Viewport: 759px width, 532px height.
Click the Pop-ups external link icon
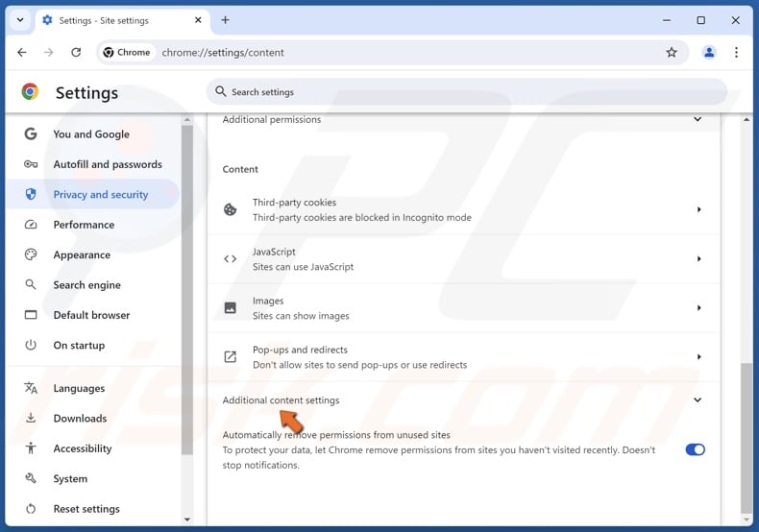pos(230,357)
